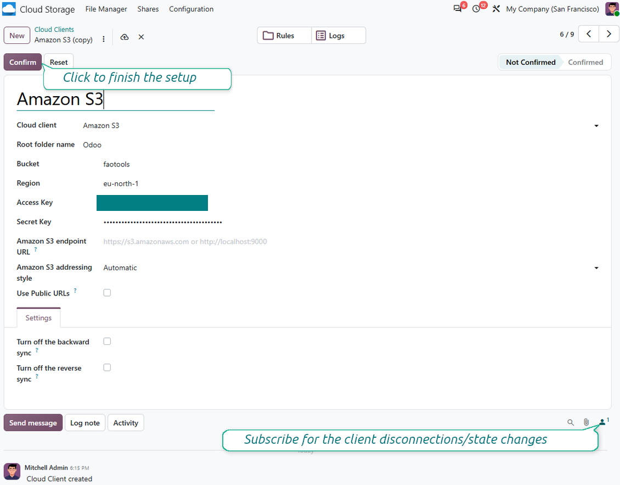The image size is (620, 485).
Task: Select the Not Confirmed status
Action: point(530,62)
